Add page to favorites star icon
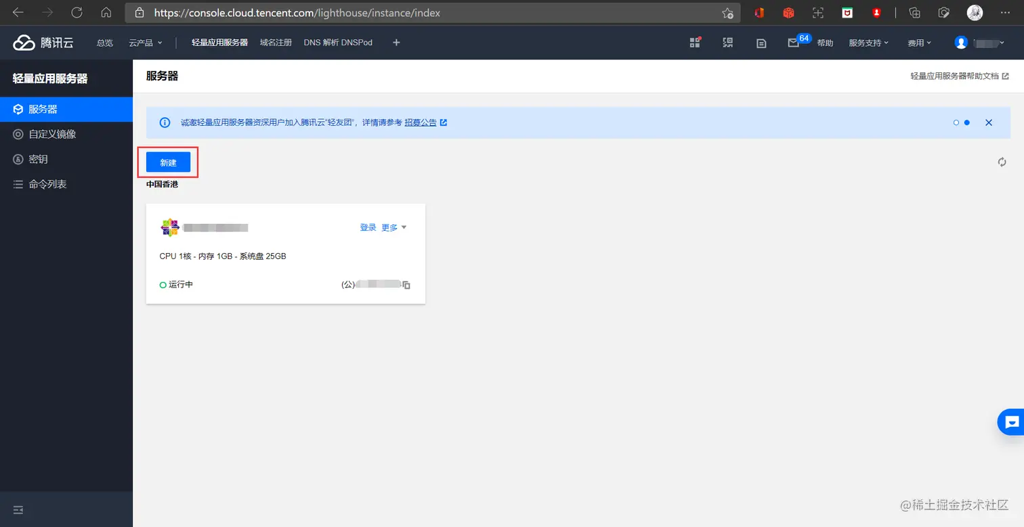The width and height of the screenshot is (1024, 527). coord(727,13)
